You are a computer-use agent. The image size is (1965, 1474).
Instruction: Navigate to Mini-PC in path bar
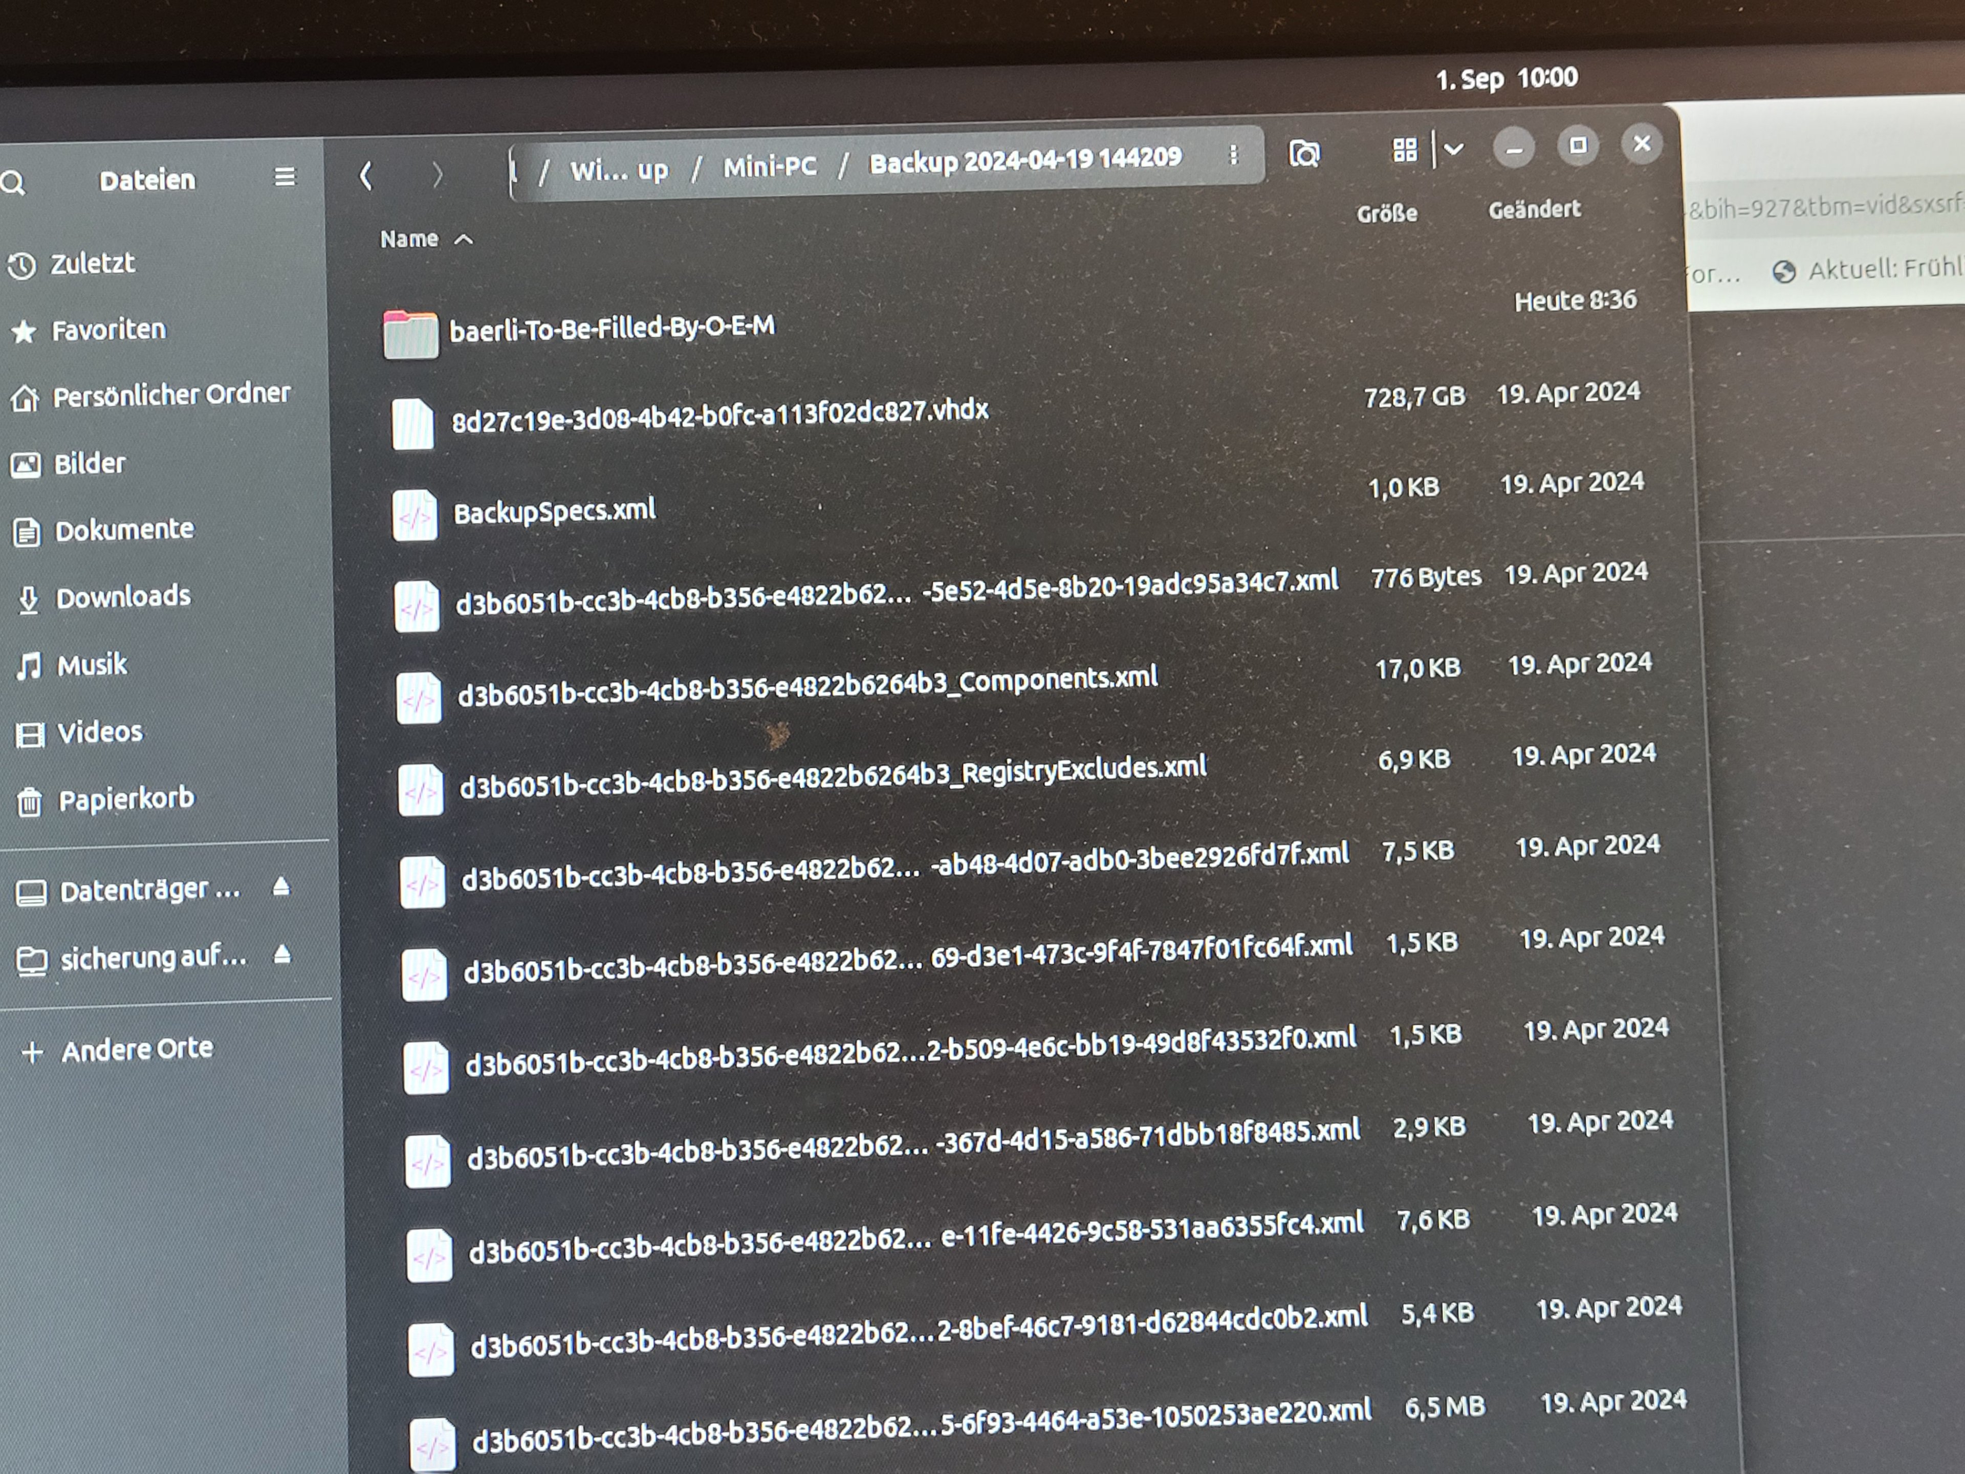[769, 166]
